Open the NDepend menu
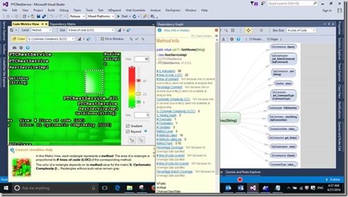 (115, 10)
